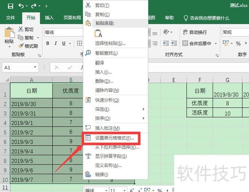Click the 等线 font name box
This screenshot has height=192, width=249.
click(64, 32)
